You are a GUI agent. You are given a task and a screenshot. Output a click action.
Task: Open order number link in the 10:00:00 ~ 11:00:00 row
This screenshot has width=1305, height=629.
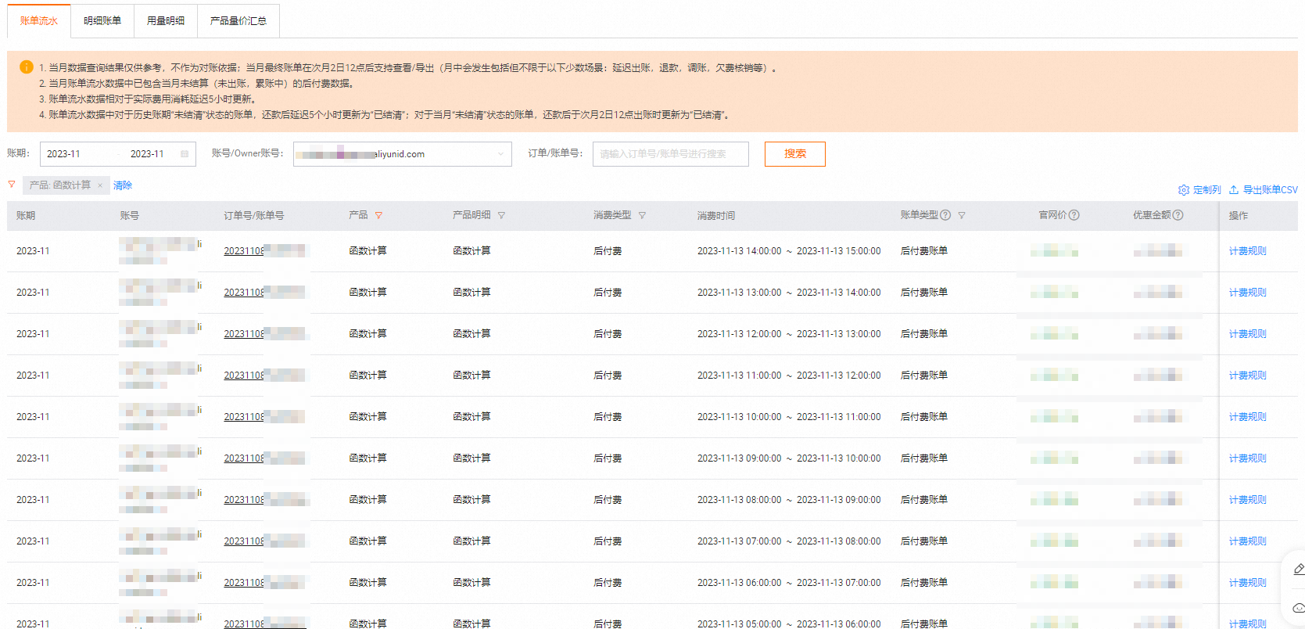(264, 417)
